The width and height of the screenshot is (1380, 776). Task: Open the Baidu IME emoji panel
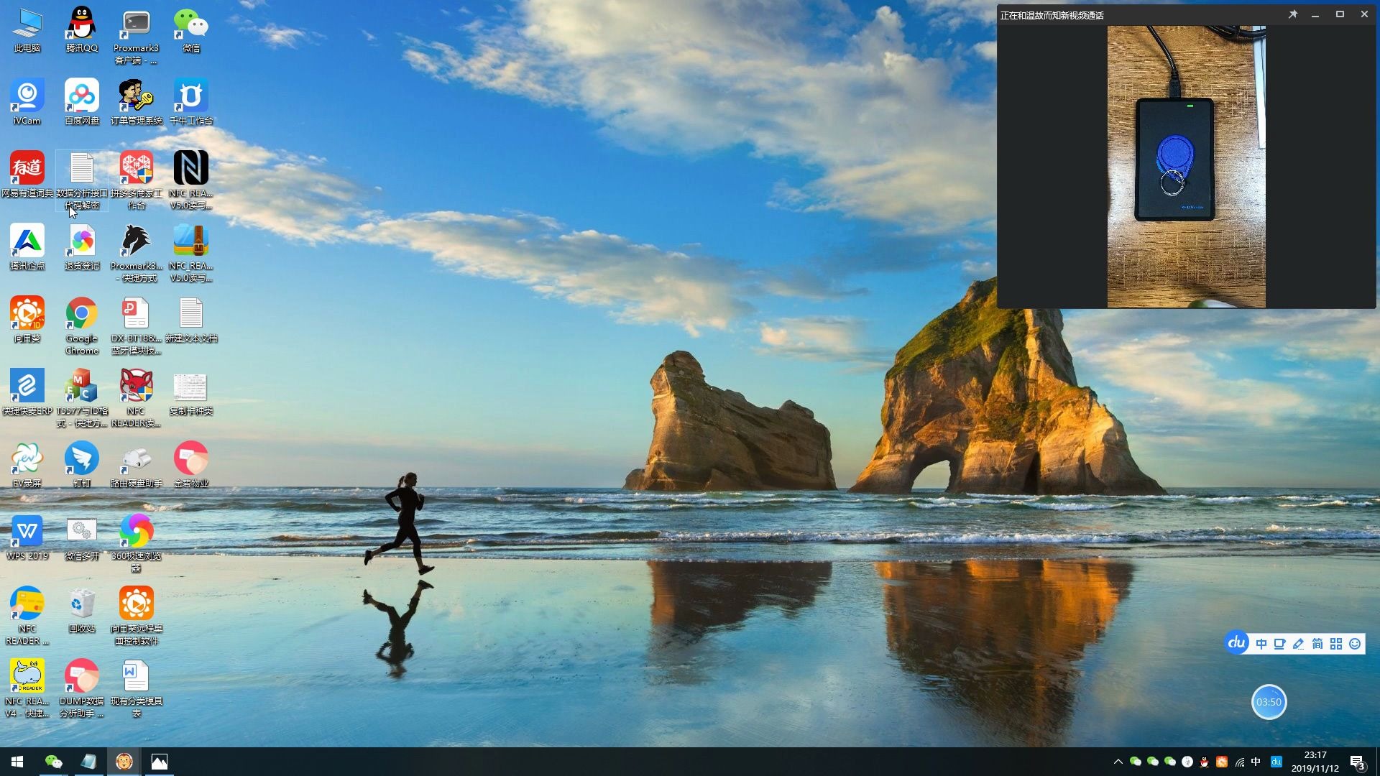1355,644
